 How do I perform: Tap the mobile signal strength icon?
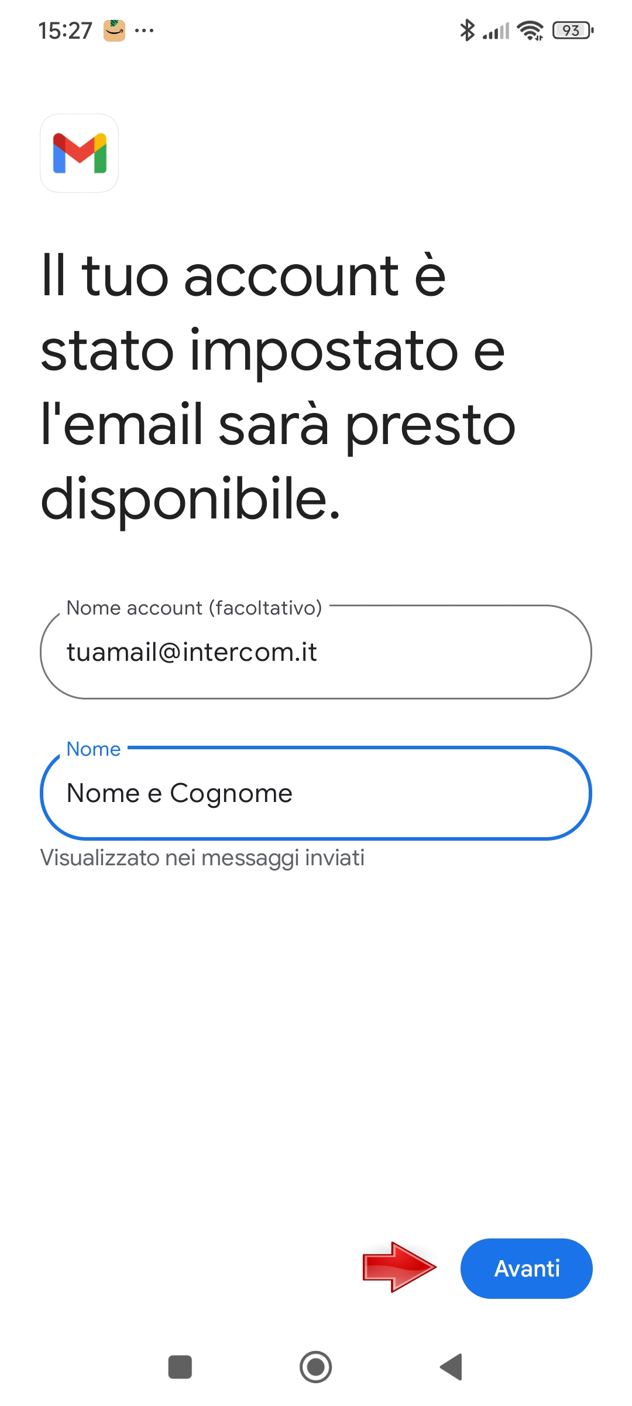[x=496, y=30]
